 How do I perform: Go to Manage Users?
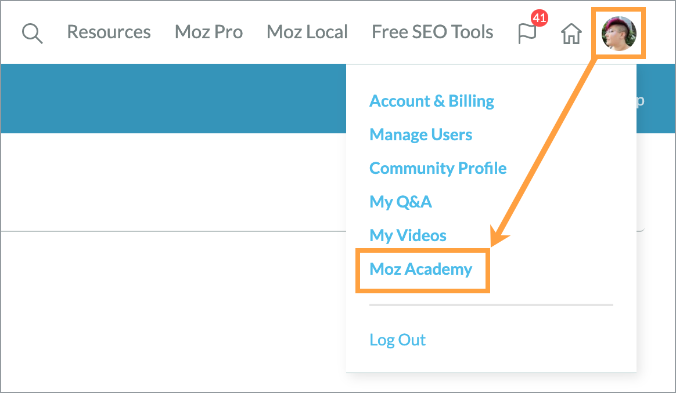point(420,134)
